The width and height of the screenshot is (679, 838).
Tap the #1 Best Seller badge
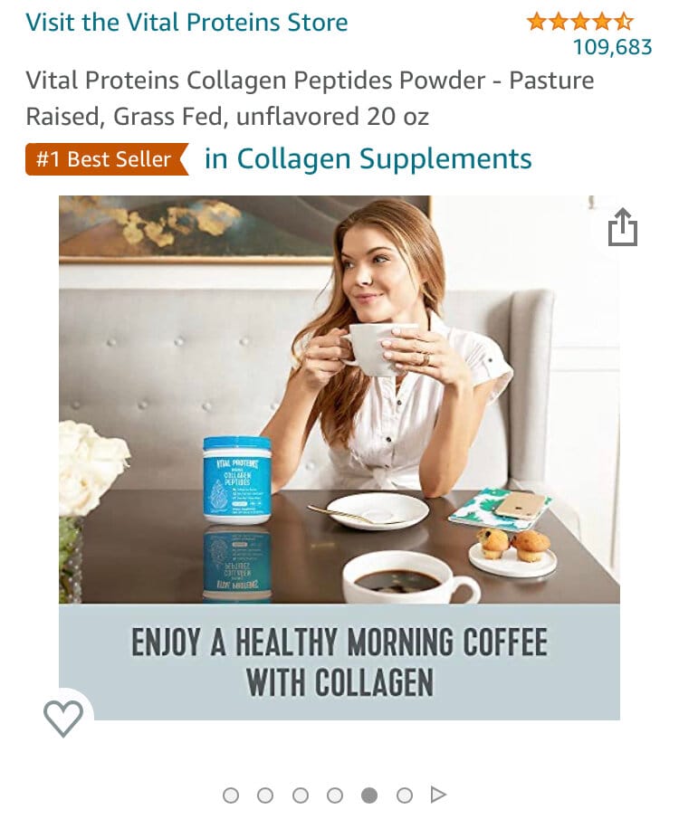(x=107, y=159)
